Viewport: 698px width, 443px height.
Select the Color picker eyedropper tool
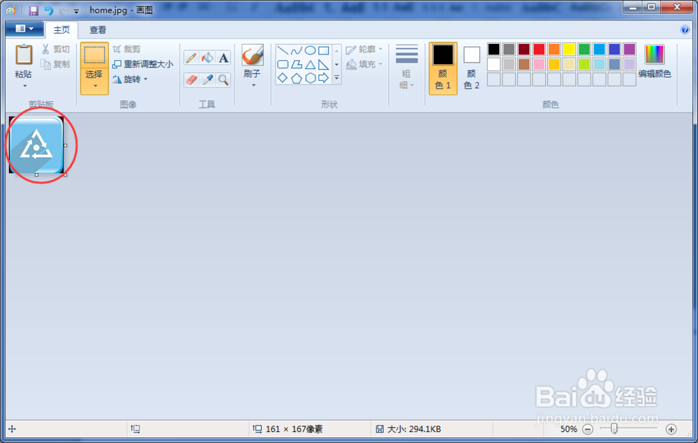[x=207, y=80]
